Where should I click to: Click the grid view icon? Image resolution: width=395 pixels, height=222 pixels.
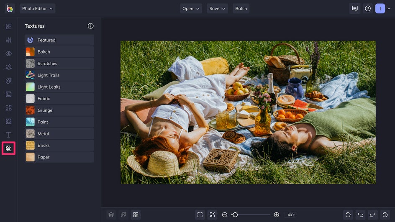click(136, 215)
